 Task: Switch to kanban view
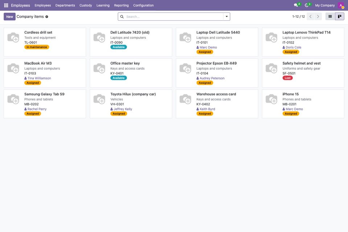(x=339, y=16)
